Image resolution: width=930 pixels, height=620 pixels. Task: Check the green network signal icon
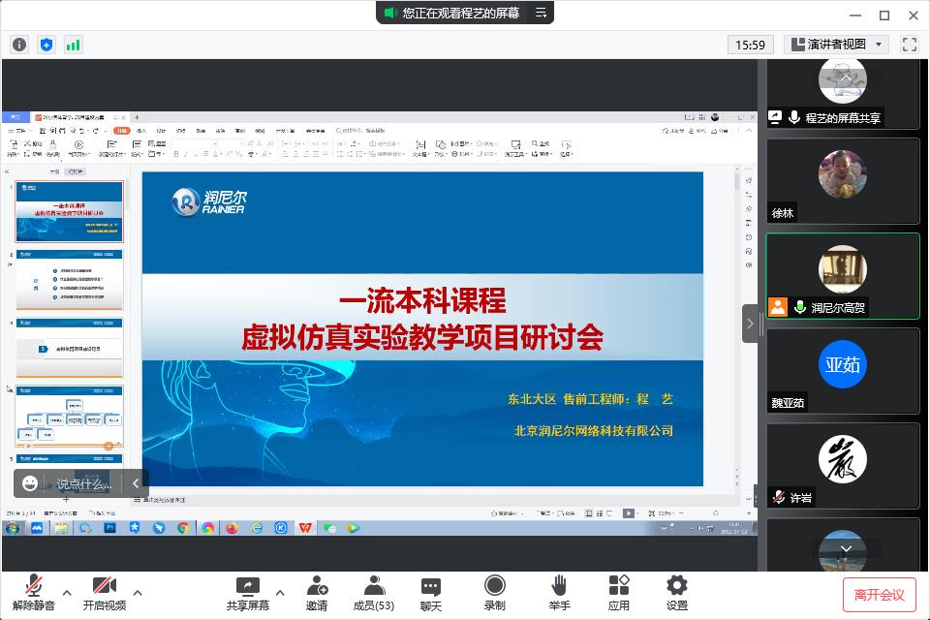[73, 45]
